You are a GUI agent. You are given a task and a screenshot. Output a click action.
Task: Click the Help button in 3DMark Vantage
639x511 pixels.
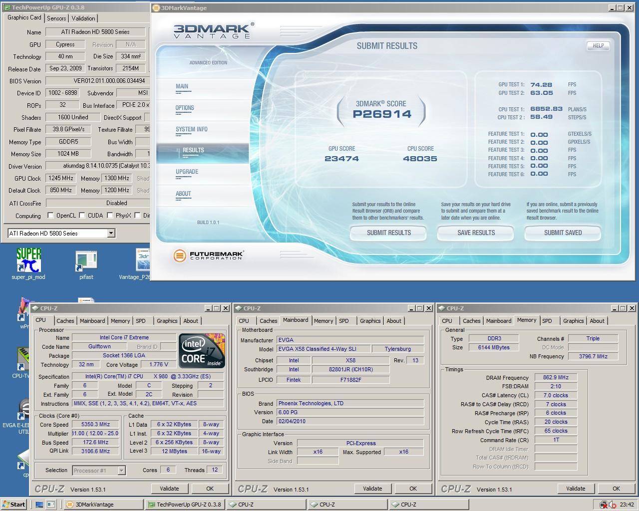pos(598,45)
